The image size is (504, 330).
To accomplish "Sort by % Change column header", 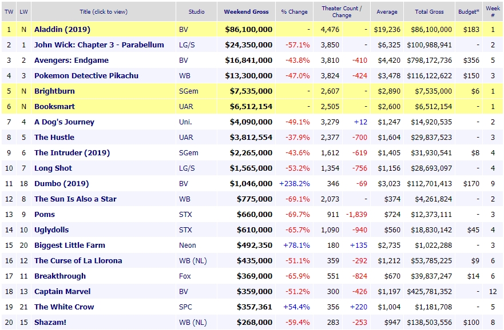I will click(294, 11).
